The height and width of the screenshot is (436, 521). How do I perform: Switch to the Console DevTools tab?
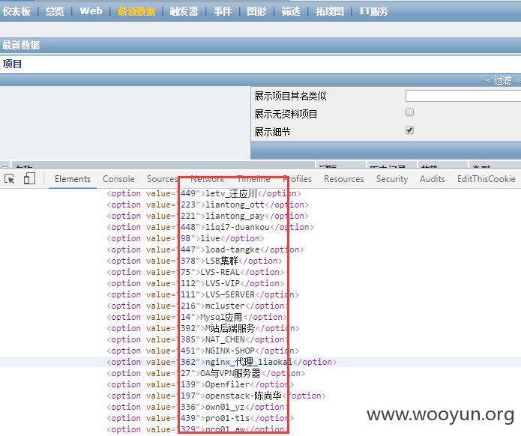[118, 179]
